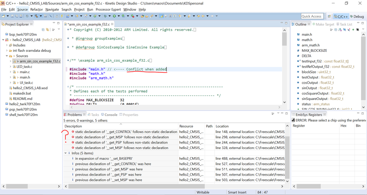The width and height of the screenshot is (367, 195).
Task: Click the Debug bug toolbar icon
Action: click(x=105, y=16)
